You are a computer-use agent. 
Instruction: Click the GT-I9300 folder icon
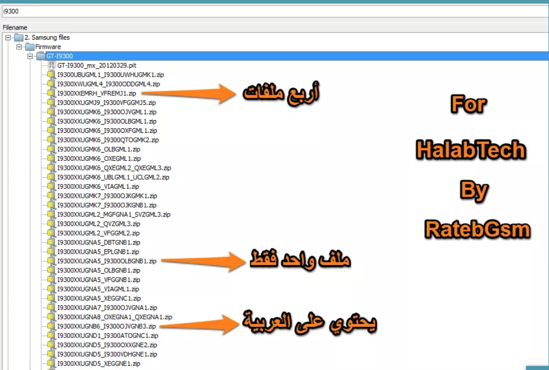(41, 56)
